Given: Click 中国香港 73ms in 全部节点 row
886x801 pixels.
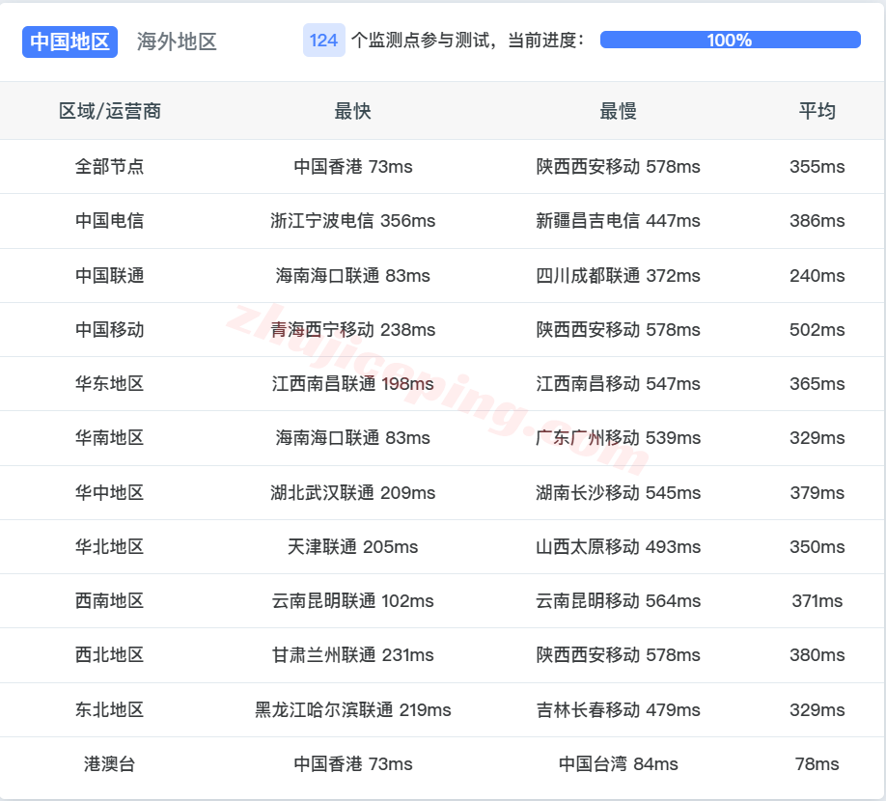Looking at the screenshot, I should point(353,167).
